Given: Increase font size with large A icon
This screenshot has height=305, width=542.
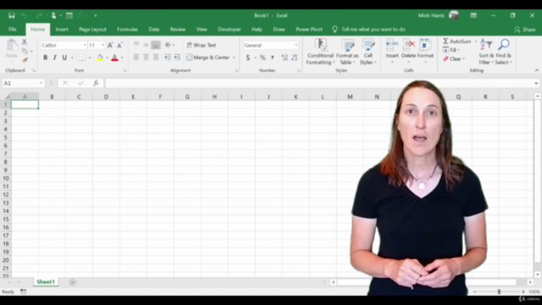Looking at the screenshot, I should pyautogui.click(x=110, y=45).
